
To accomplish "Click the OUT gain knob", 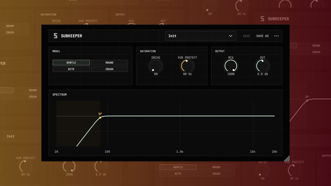I will [x=262, y=66].
